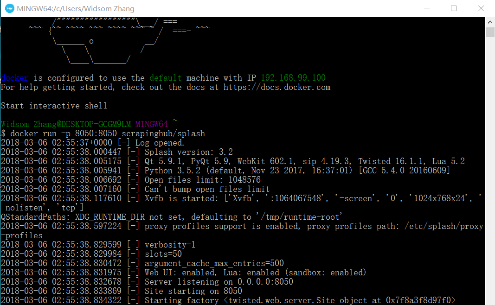Click the 'docker run -p 8050:8050 scrapinghub/splash' command
This screenshot has height=305, width=495.
point(108,133)
